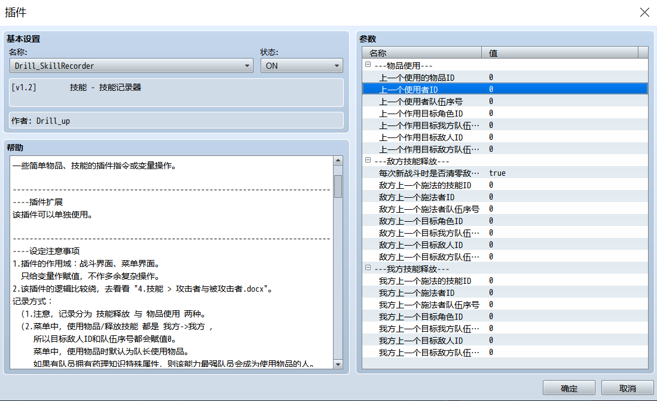Select the 我方上一个施法者ID row
Viewport: 657px width, 401px height.
pyautogui.click(x=505, y=292)
